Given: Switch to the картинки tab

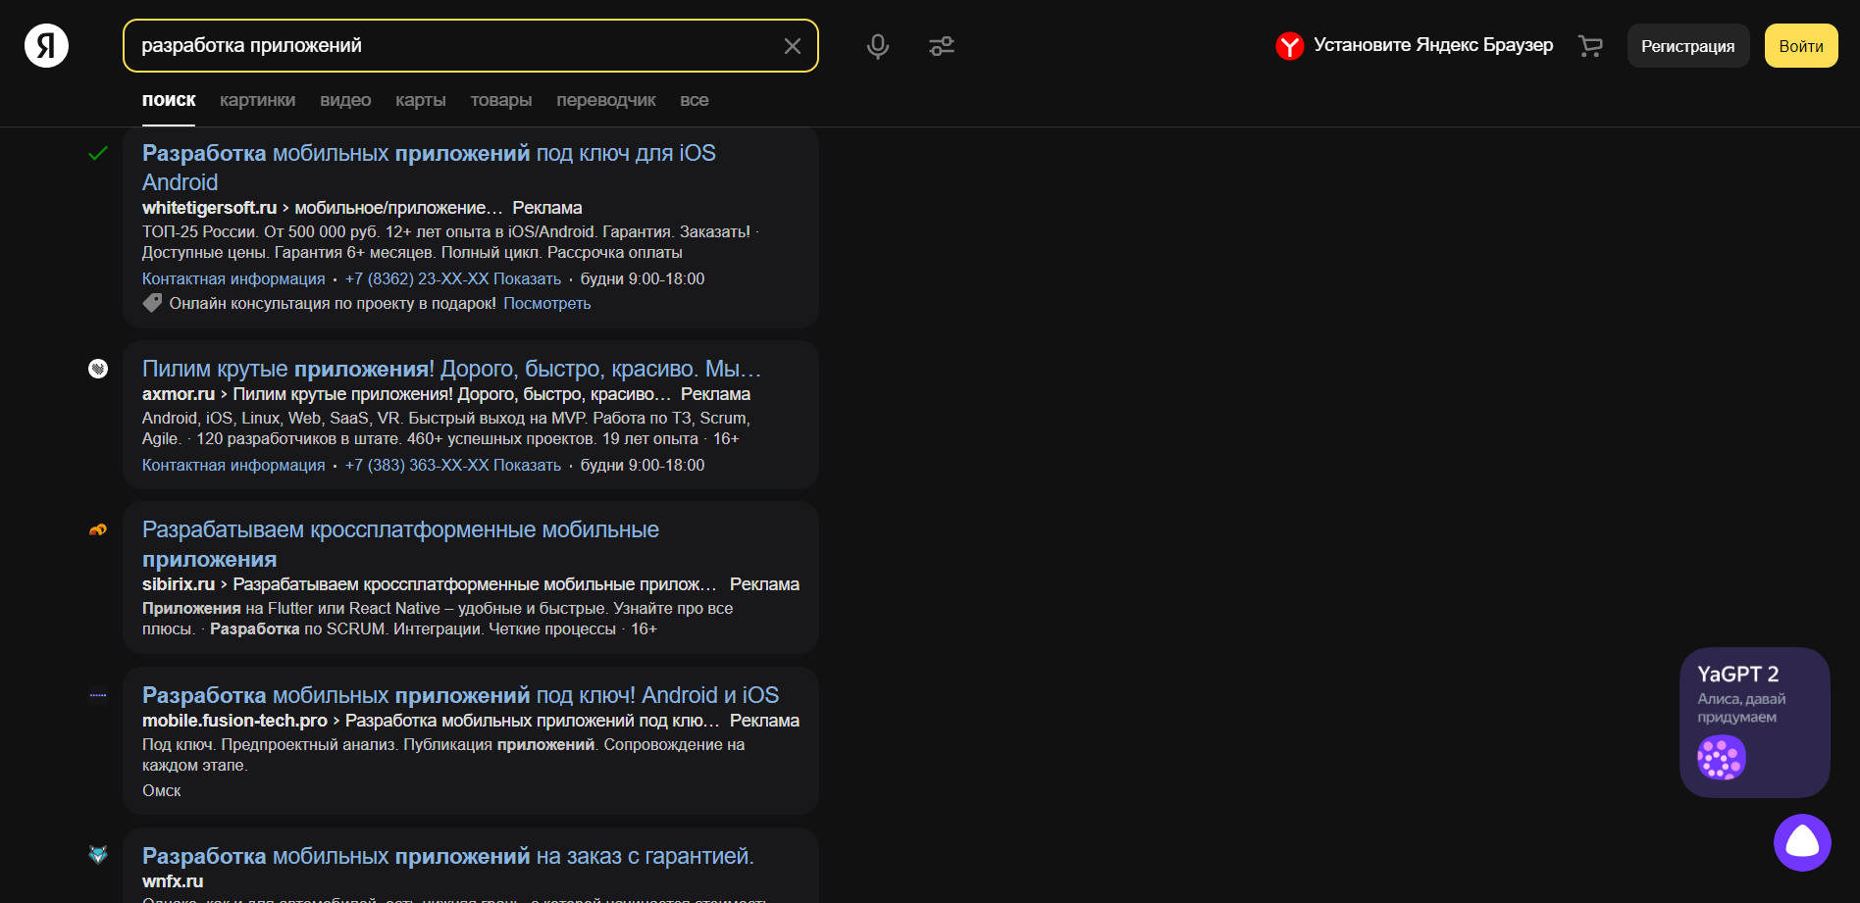Looking at the screenshot, I should (x=257, y=100).
